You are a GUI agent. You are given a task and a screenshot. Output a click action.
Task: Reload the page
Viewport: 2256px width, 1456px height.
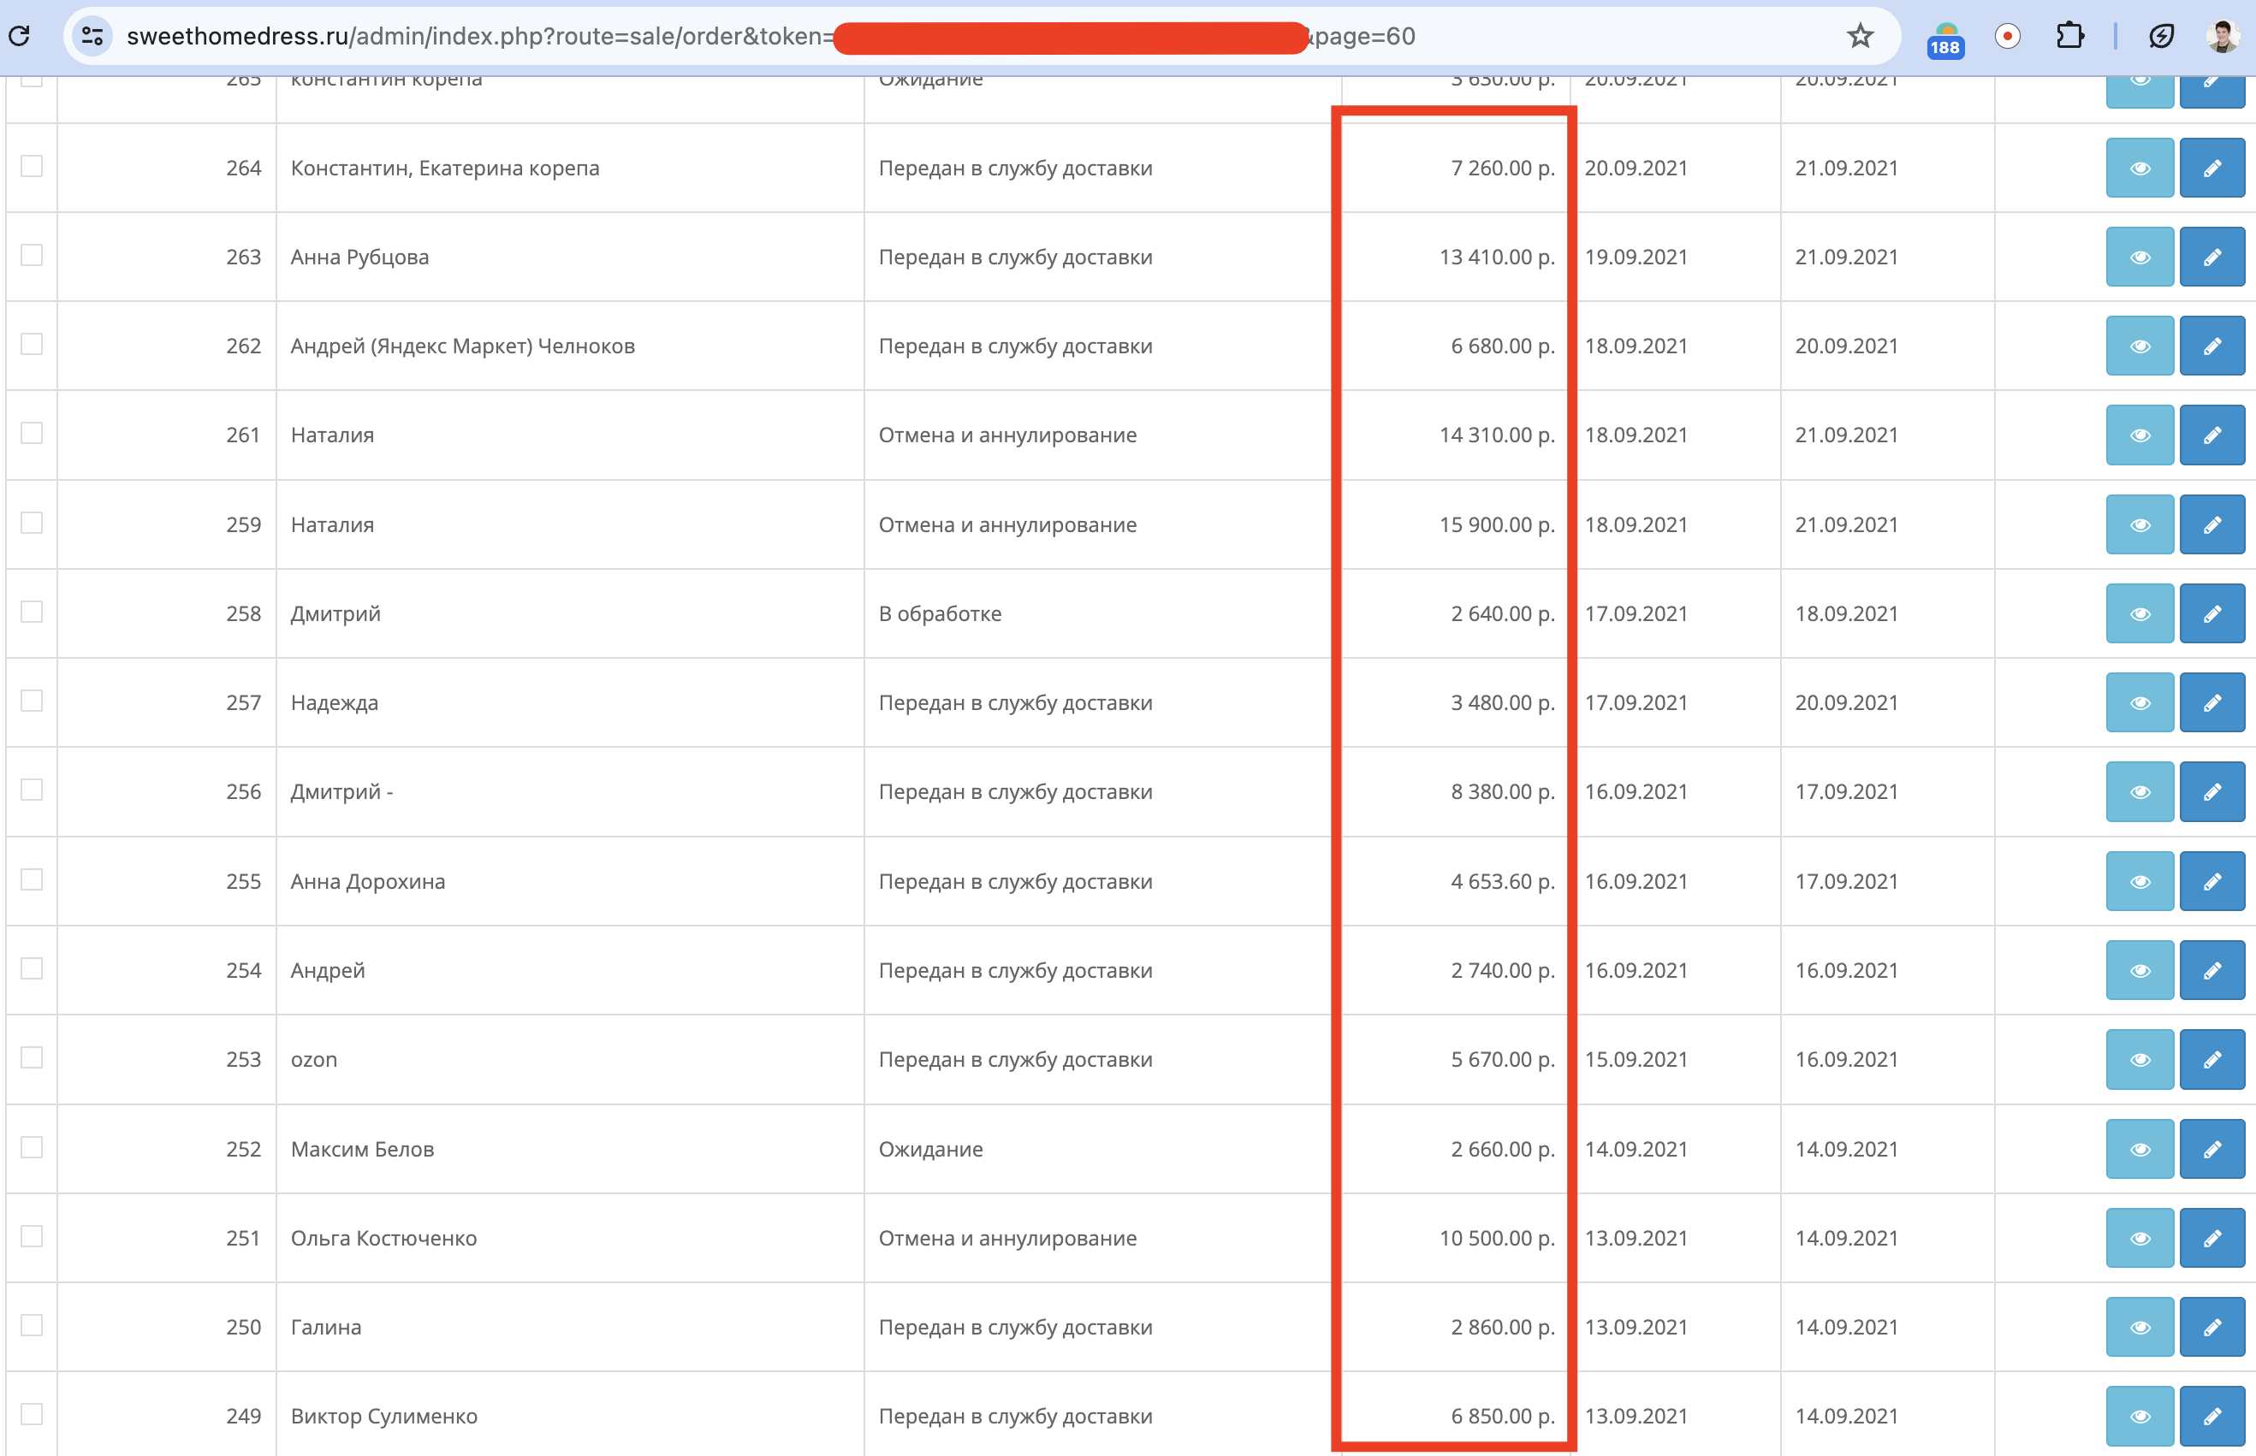pos(20,36)
